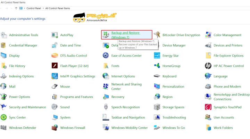Expand chevron after Control Panel breadcrumb
This screenshot has height=139, width=250.
(x=43, y=8)
